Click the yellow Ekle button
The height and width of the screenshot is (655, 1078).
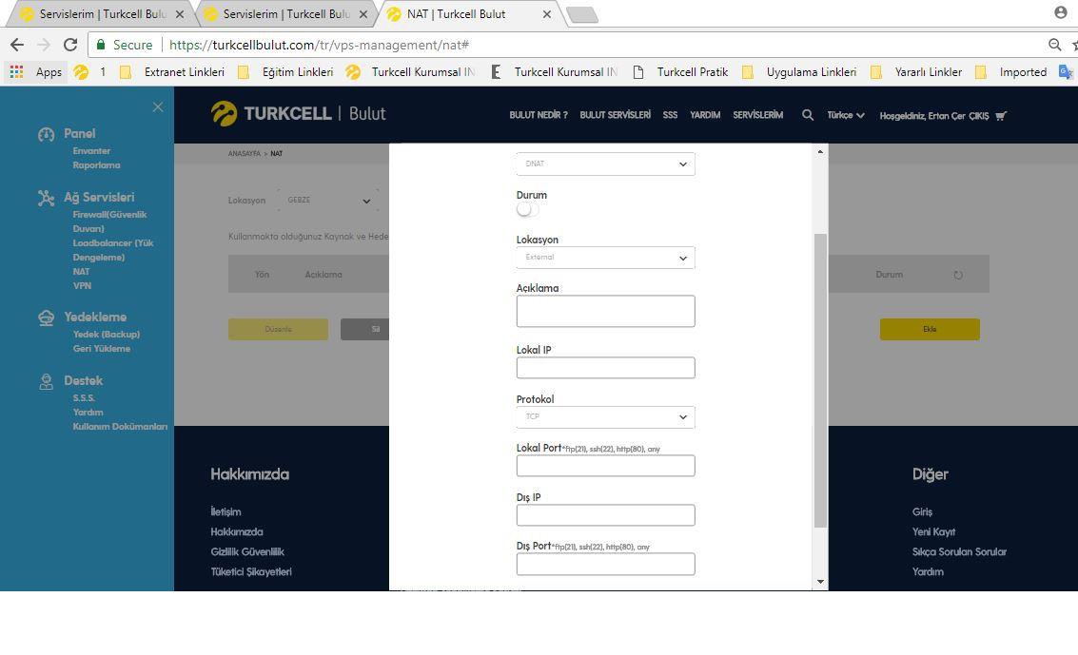click(930, 329)
